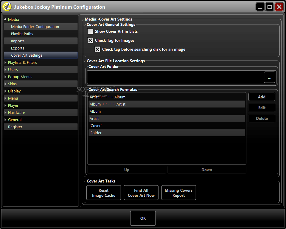Viewport: 286px width, 229px height.
Task: Move formula Down in list
Action: pos(207,170)
